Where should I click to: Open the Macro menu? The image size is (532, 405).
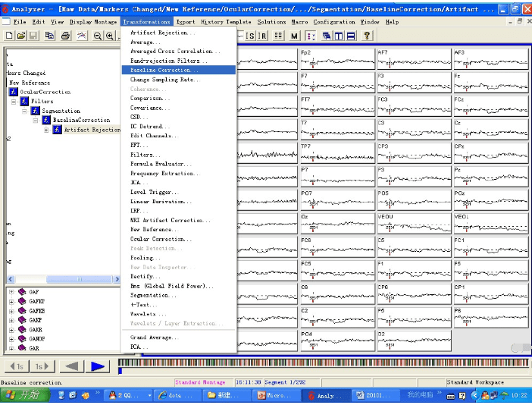tap(299, 22)
